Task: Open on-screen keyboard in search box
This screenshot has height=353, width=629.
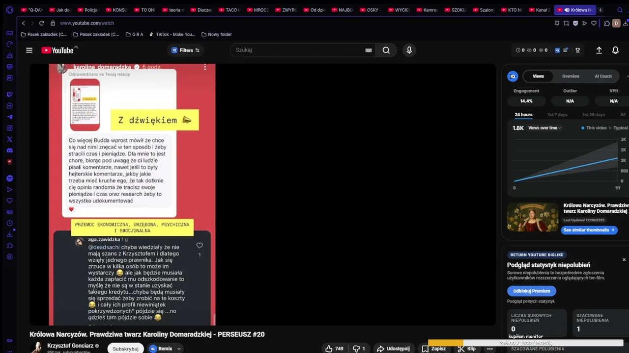Action: [369, 50]
